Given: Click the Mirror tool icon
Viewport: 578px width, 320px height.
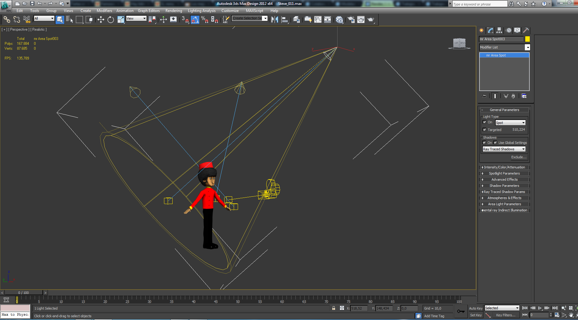Looking at the screenshot, I should [x=275, y=20].
